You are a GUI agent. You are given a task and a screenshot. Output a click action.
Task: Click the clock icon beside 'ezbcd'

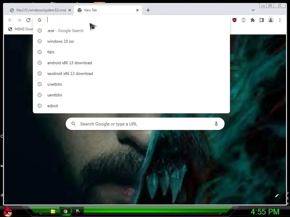click(x=40, y=106)
